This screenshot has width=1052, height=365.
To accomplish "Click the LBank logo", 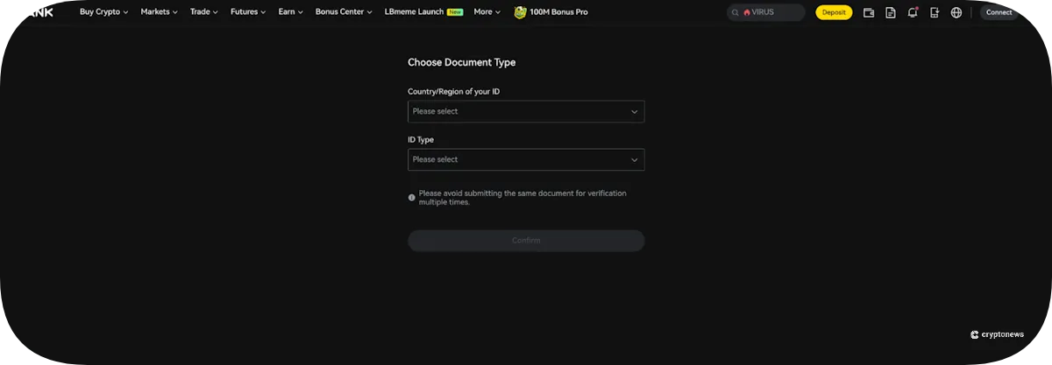I will [x=40, y=12].
